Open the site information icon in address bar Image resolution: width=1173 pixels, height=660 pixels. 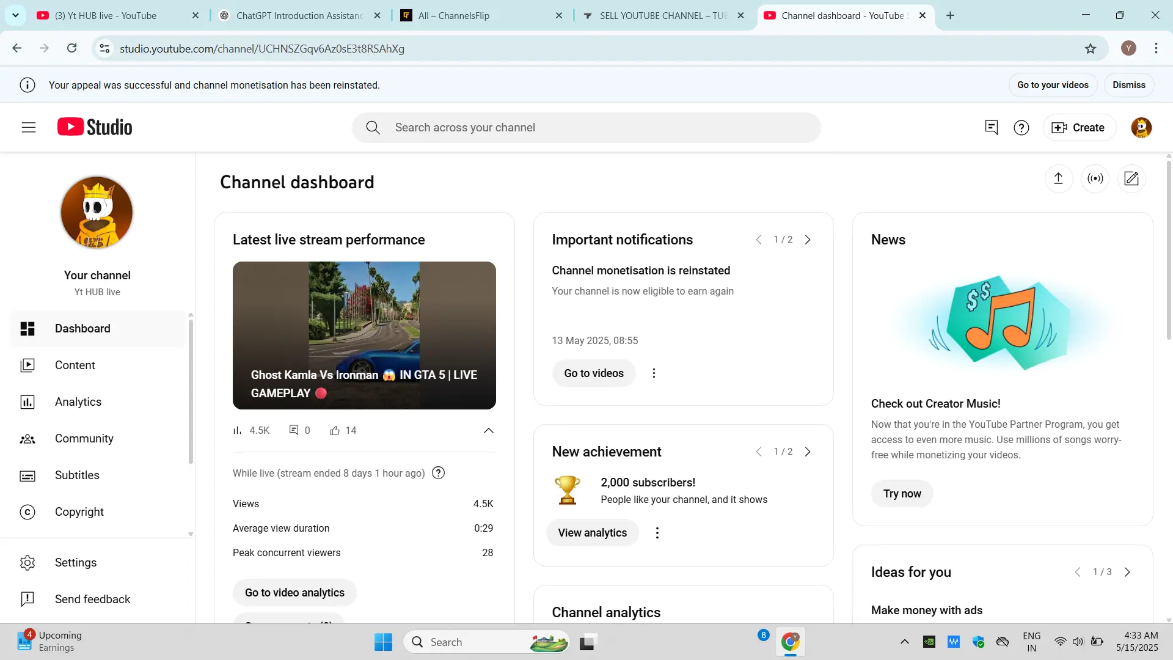coord(105,48)
